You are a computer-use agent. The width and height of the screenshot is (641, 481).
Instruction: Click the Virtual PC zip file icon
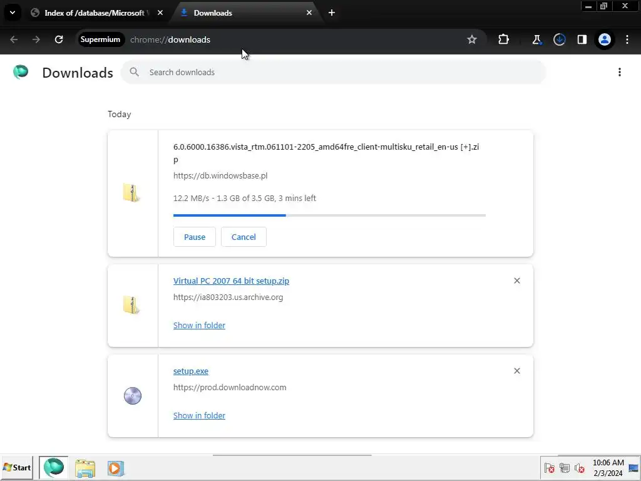131,305
